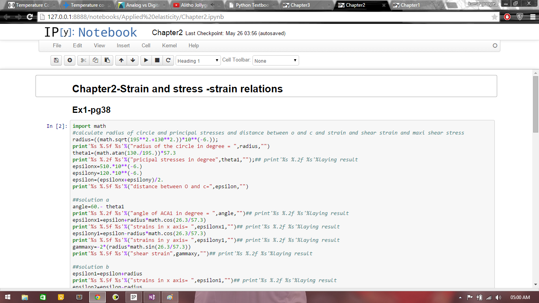539x303 pixels.
Task: Click the Save notebook icon
Action: (x=56, y=60)
